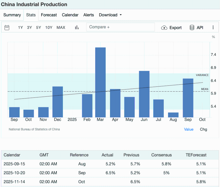The width and height of the screenshot is (220, 187).
Task: Select the 2025-10-20 calendar row
Action: (x=110, y=173)
